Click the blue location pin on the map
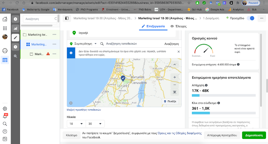 123,78
